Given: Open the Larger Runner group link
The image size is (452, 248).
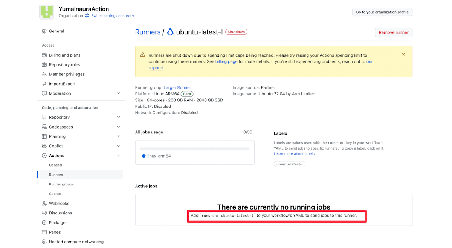Looking at the screenshot, I should point(177,87).
